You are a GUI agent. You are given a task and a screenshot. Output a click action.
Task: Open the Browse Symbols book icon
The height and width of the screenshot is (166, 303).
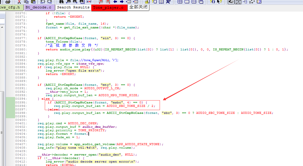pyautogui.click(x=161, y=2)
